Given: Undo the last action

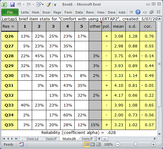Looking at the screenshot, I should [19, 4].
